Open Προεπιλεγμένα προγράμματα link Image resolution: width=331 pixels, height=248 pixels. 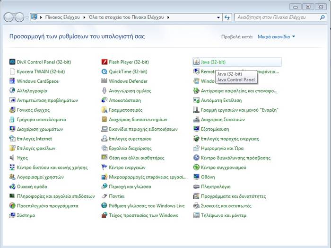47,206
